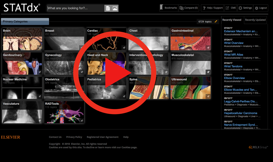Pin the Pediatrics category tile

coord(124,96)
